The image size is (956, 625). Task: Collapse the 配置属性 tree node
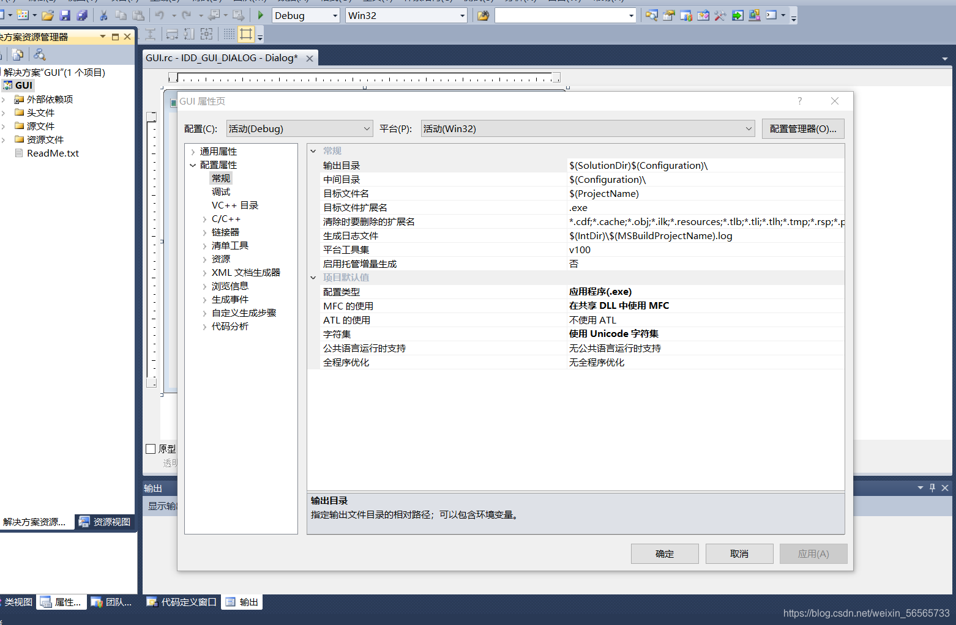pos(193,165)
